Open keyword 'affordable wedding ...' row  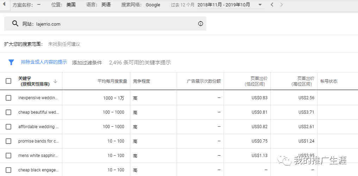39,127
